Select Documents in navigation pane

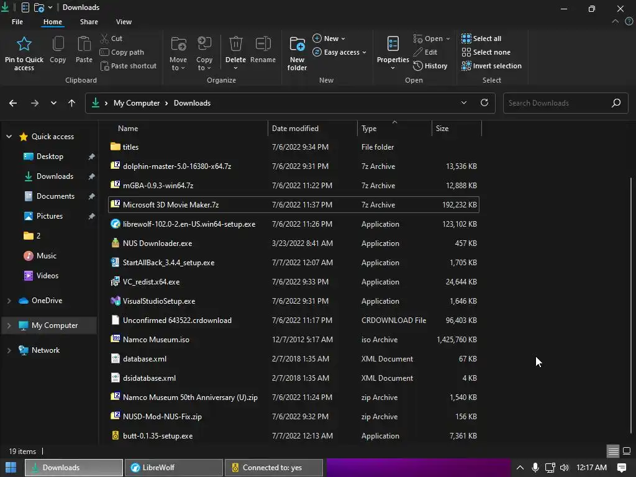click(50, 196)
